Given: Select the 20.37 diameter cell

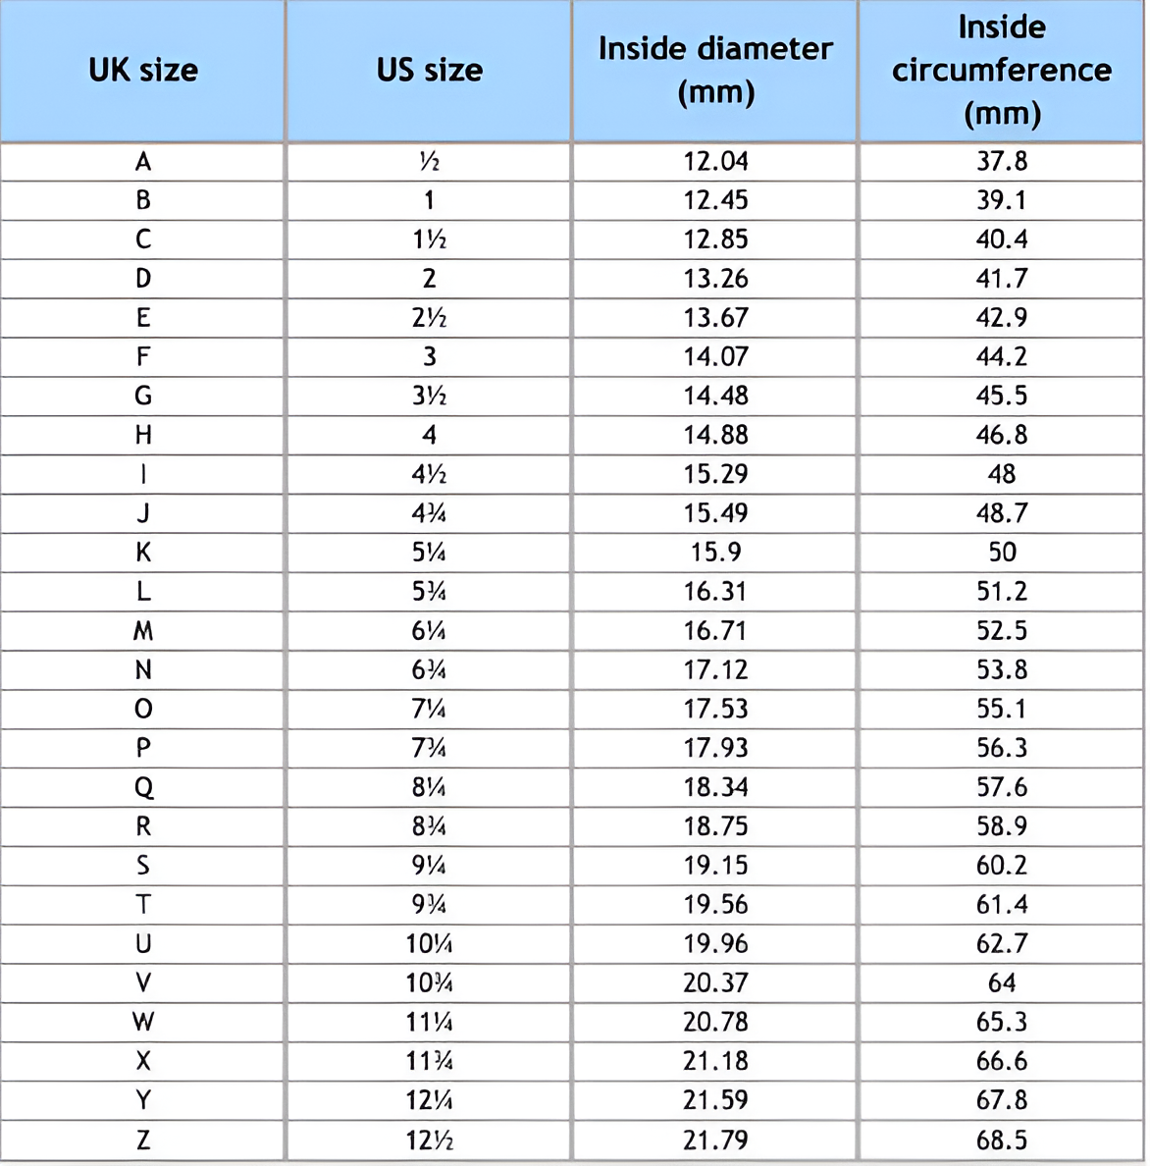Looking at the screenshot, I should coord(715,982).
